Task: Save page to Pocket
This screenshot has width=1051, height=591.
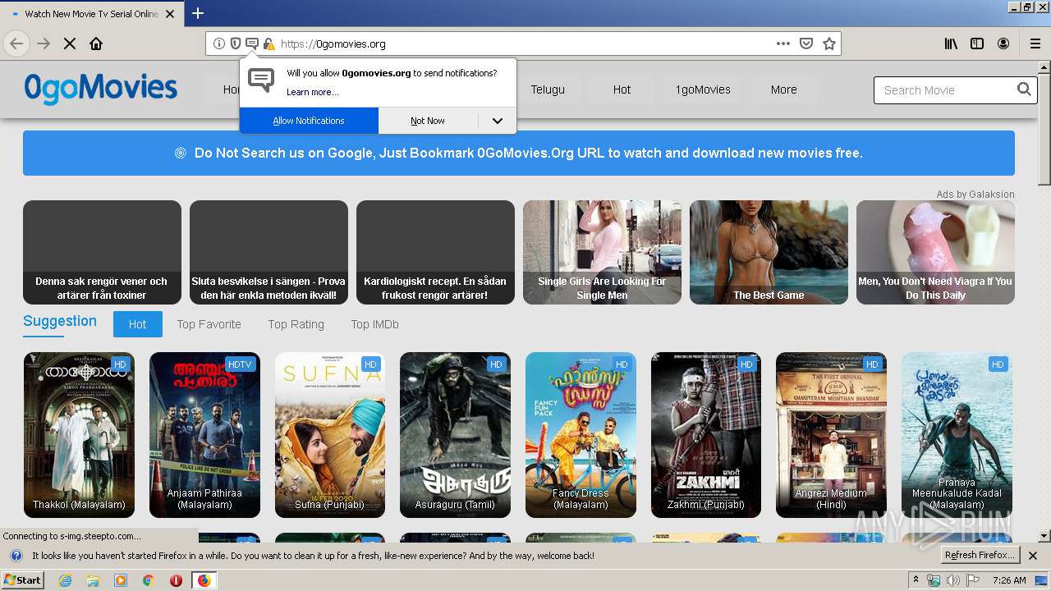Action: coord(806,44)
